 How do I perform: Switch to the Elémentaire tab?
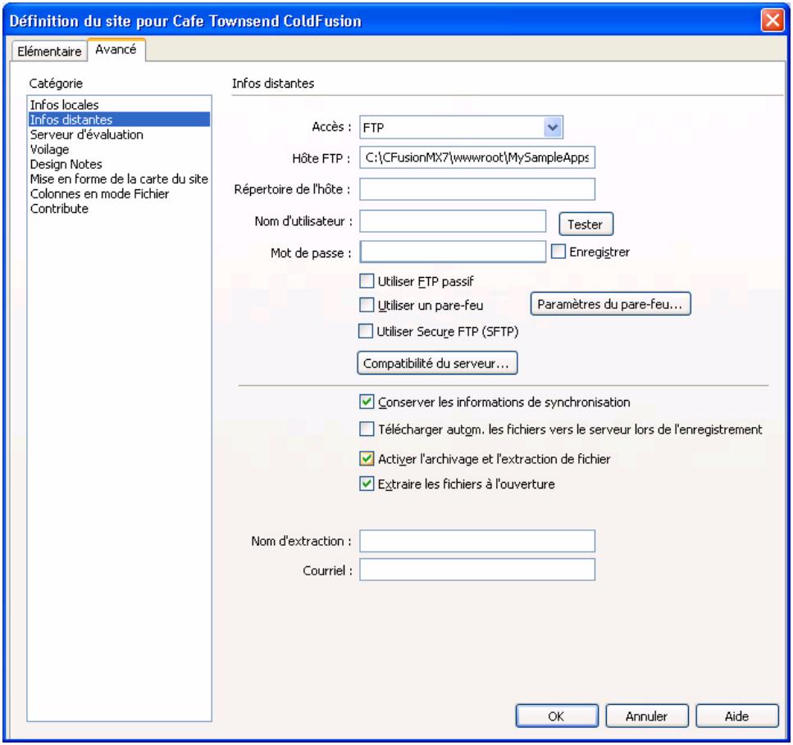[x=49, y=51]
